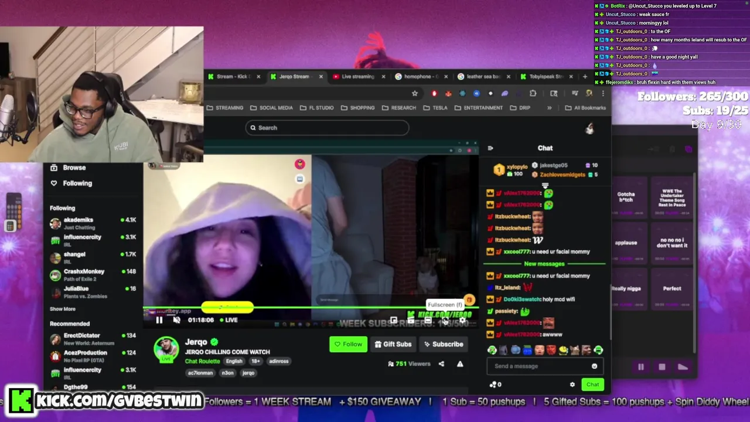The image size is (750, 422).
Task: Select the ac7ionman tag
Action: pyautogui.click(x=200, y=373)
